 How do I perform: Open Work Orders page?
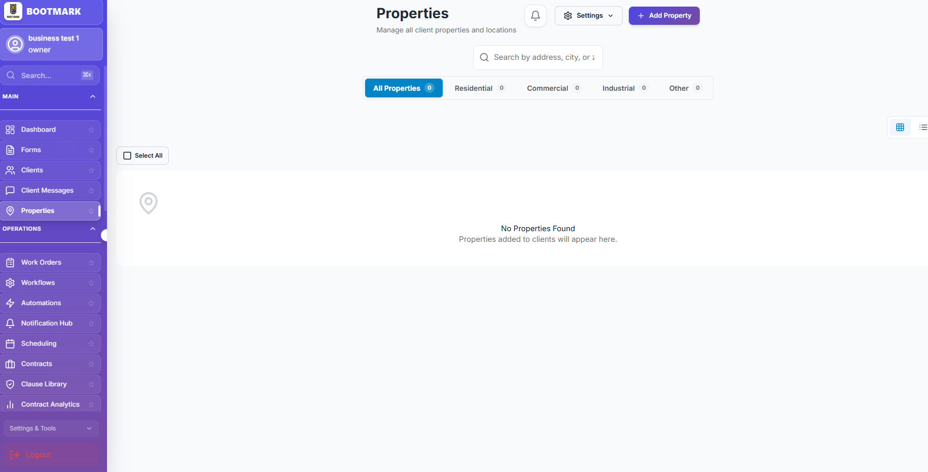point(50,263)
